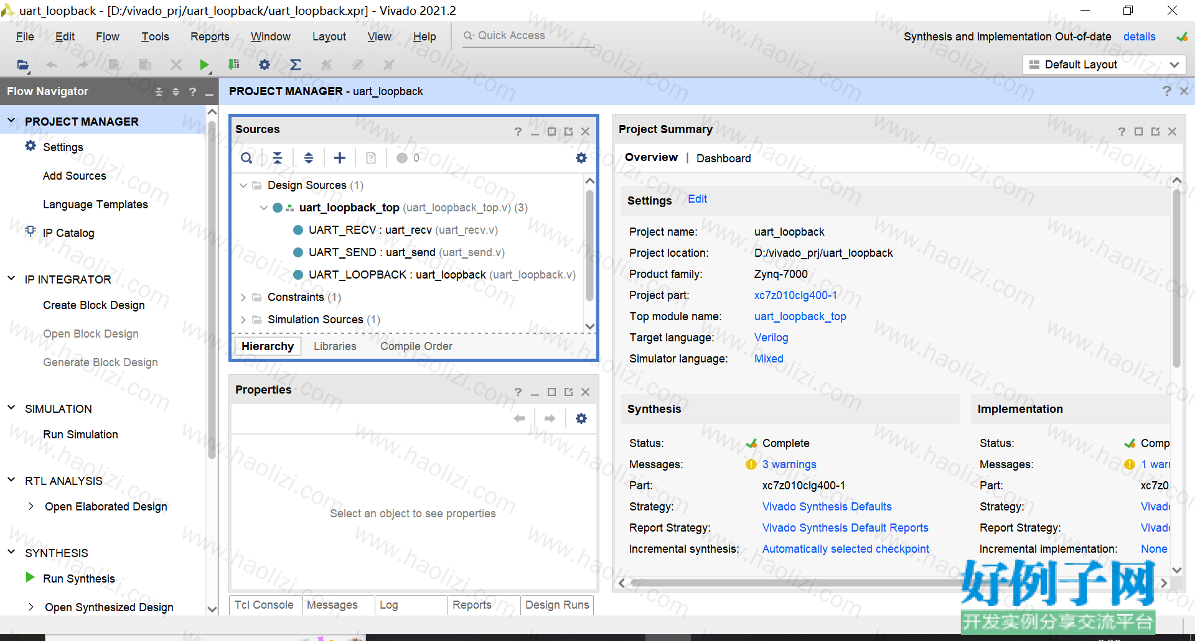Open Properties panel settings gear
This screenshot has width=1195, height=641.
point(581,418)
